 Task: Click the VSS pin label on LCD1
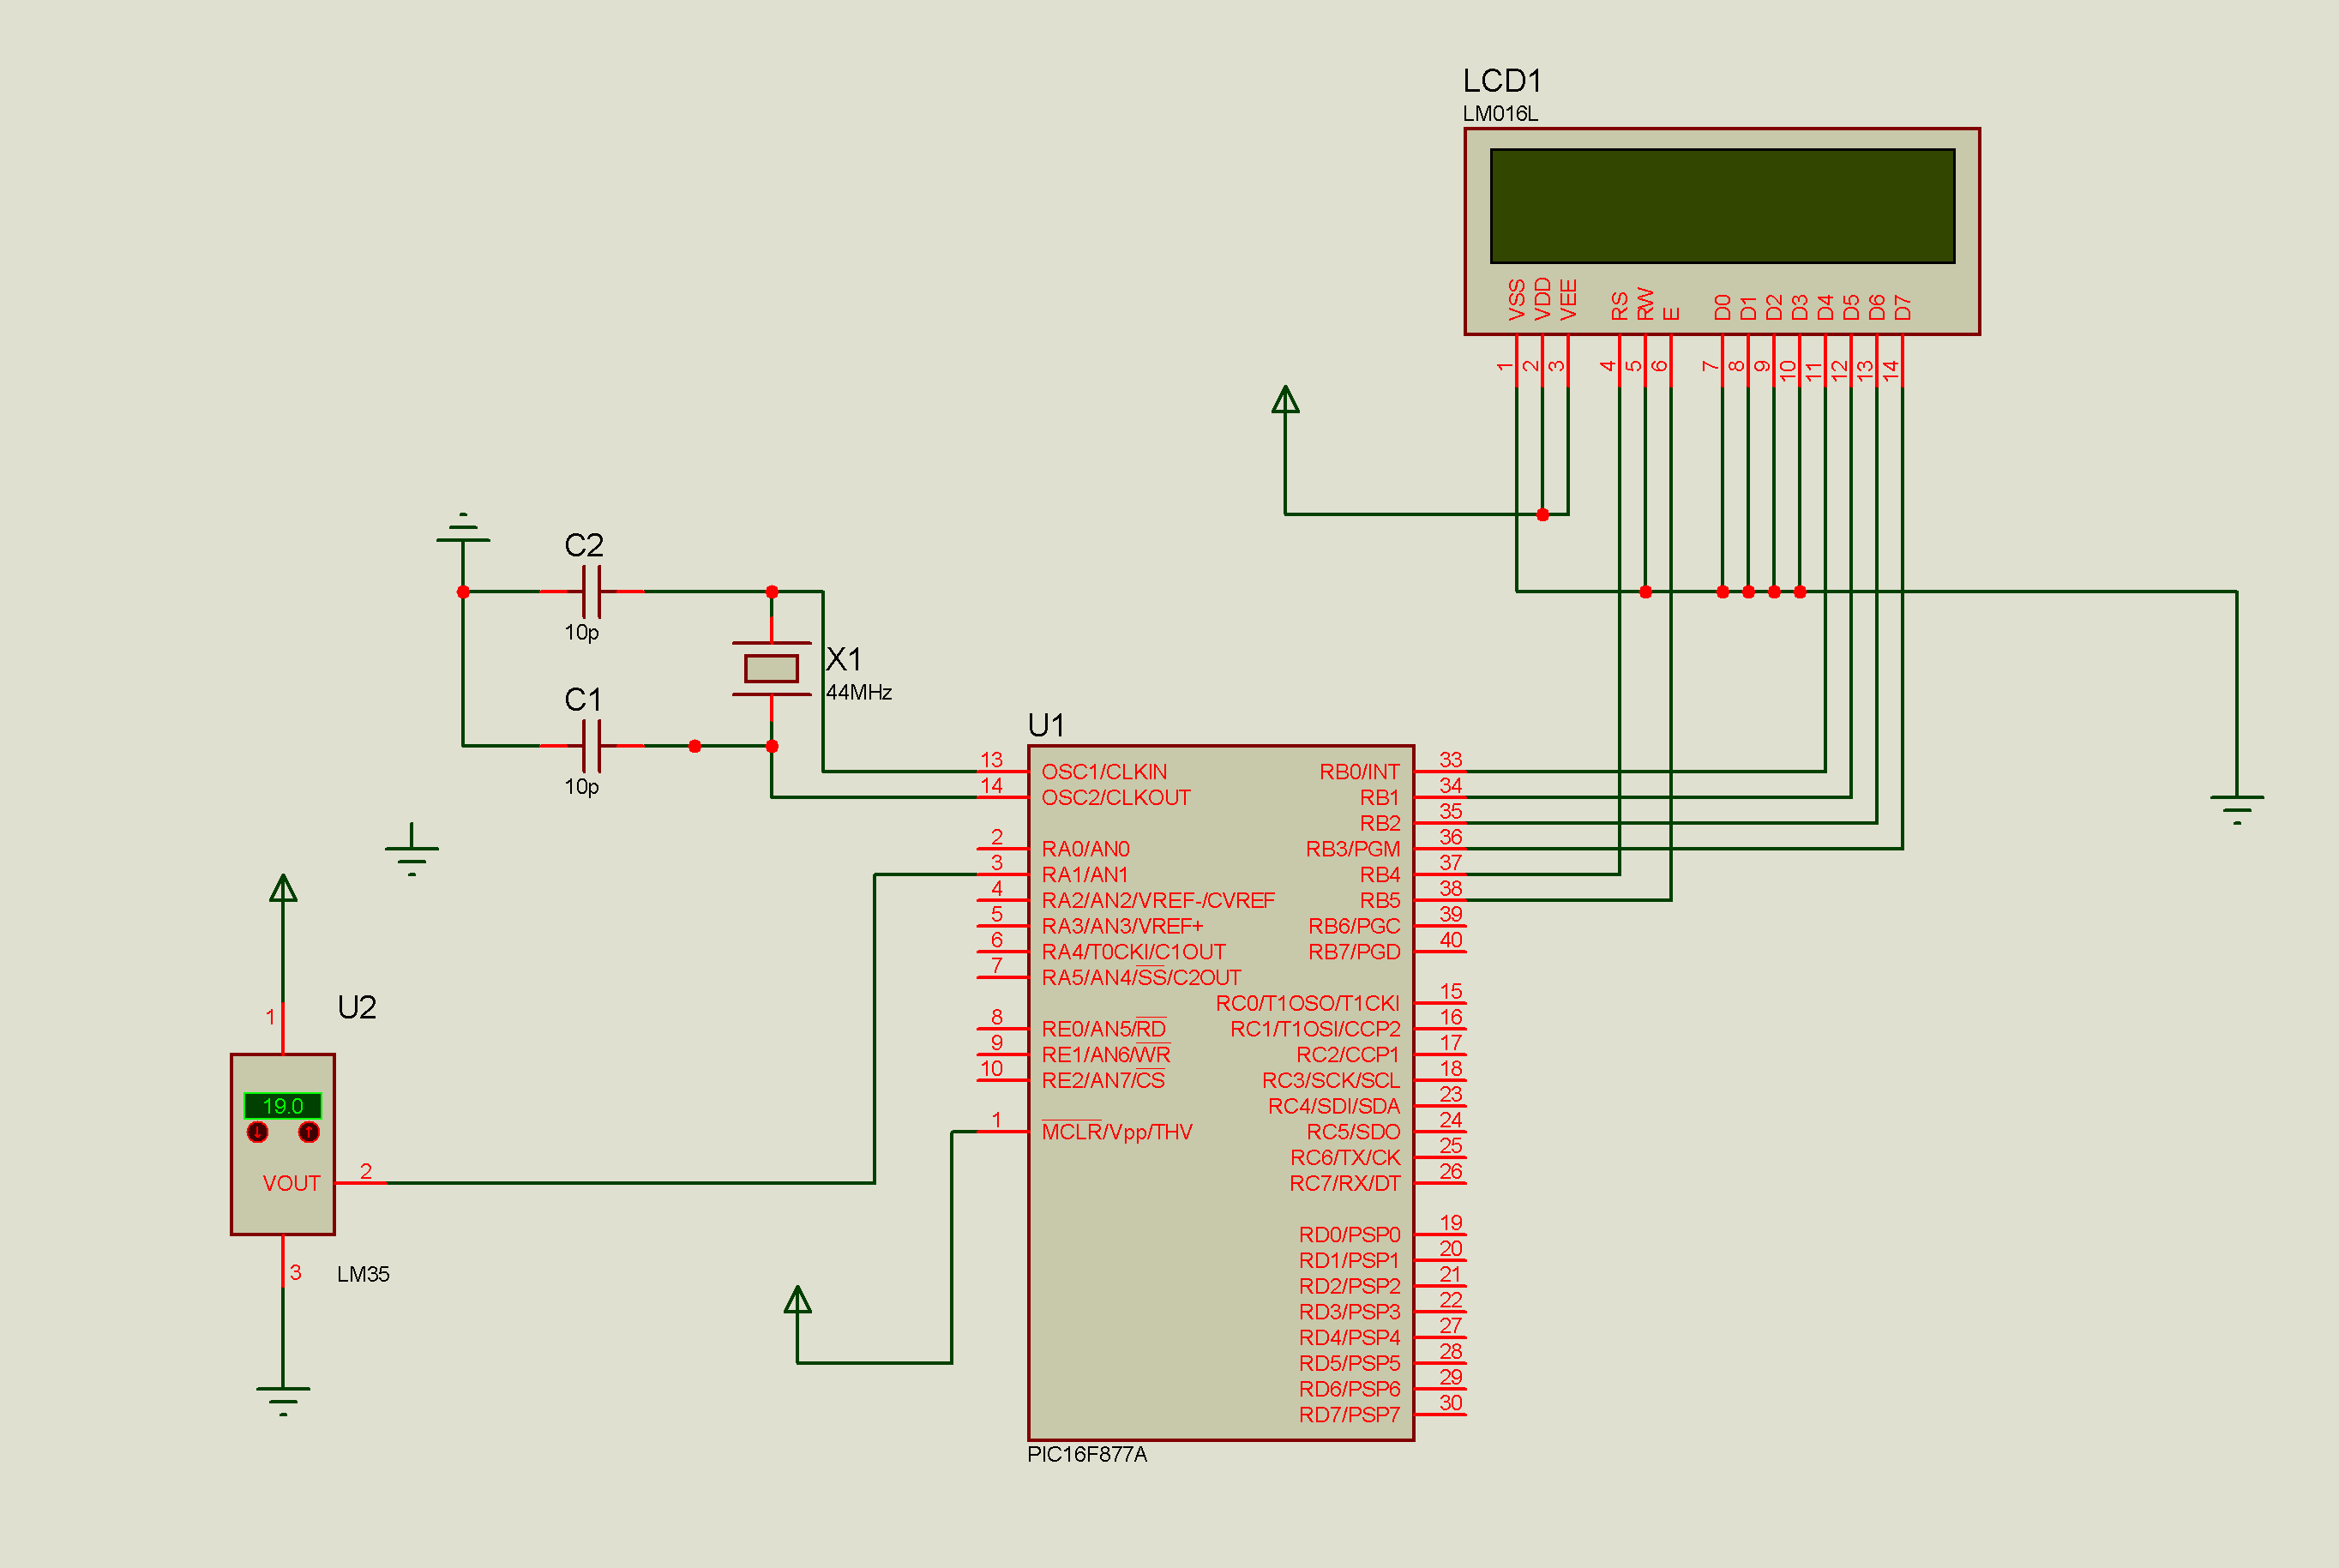point(1517,300)
